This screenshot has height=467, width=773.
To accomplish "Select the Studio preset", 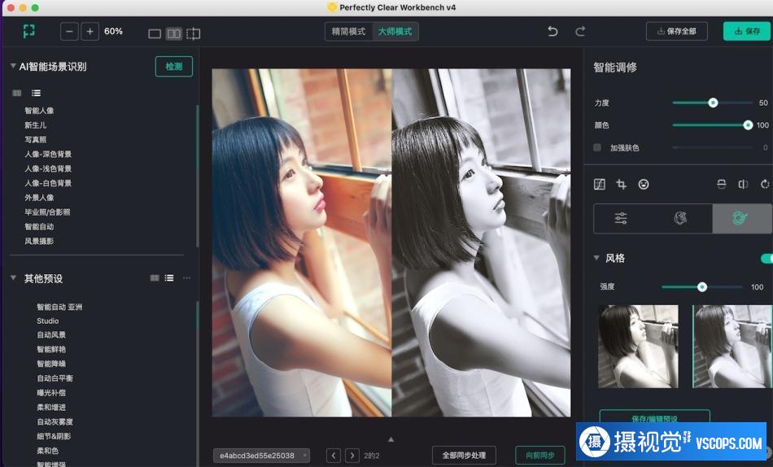I will click(x=48, y=321).
